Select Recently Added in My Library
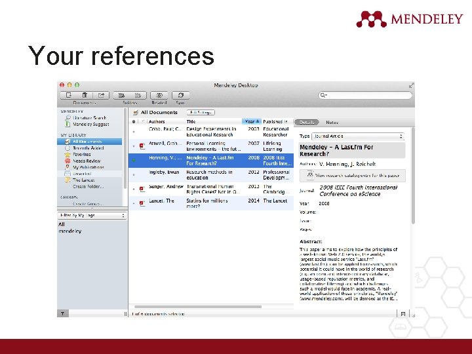472x354 pixels. (90, 148)
